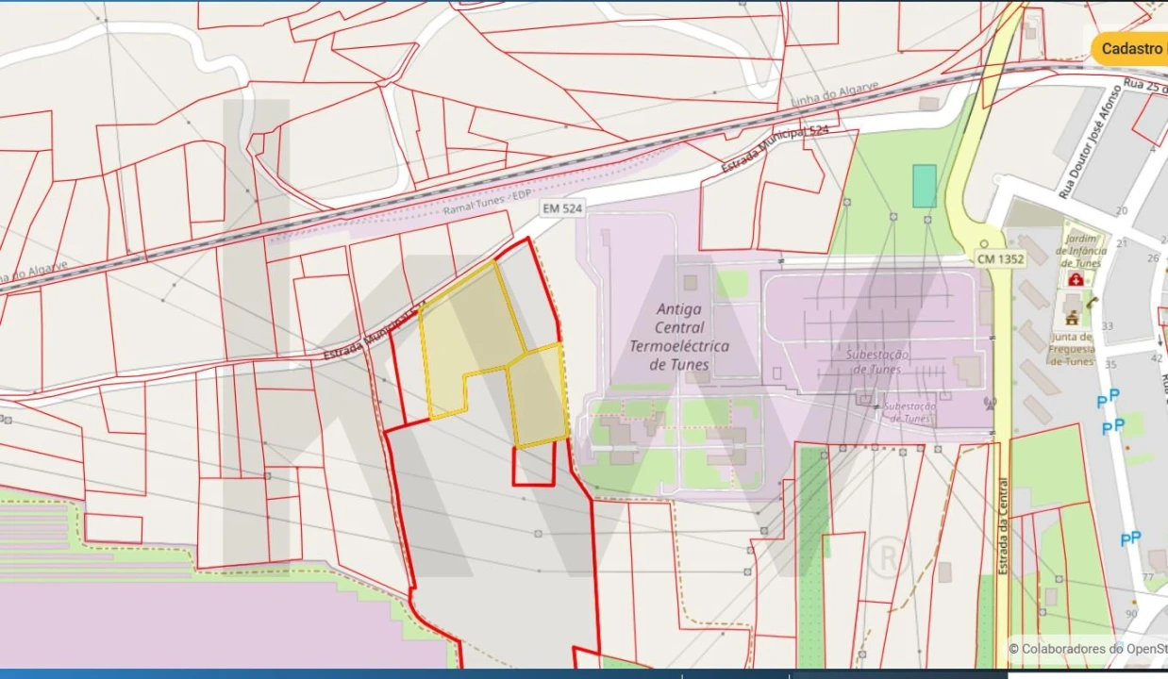Image resolution: width=1168 pixels, height=679 pixels.
Task: Click the topmost blue parking P icons
Action: tap(1109, 398)
